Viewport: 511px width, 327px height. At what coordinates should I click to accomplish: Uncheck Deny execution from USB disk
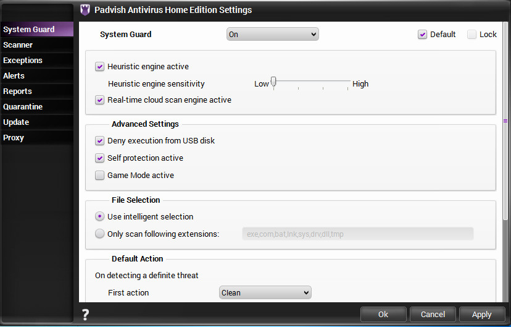coord(99,141)
